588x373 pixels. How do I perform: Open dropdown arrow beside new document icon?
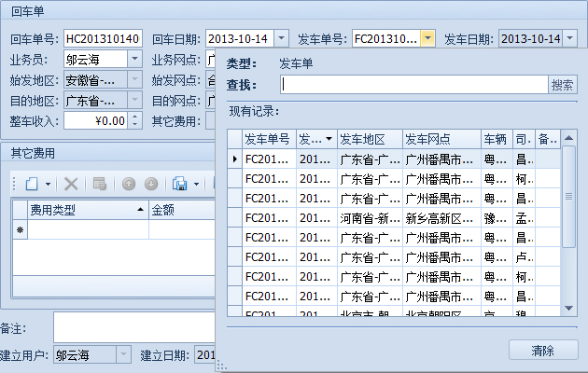[x=49, y=184]
